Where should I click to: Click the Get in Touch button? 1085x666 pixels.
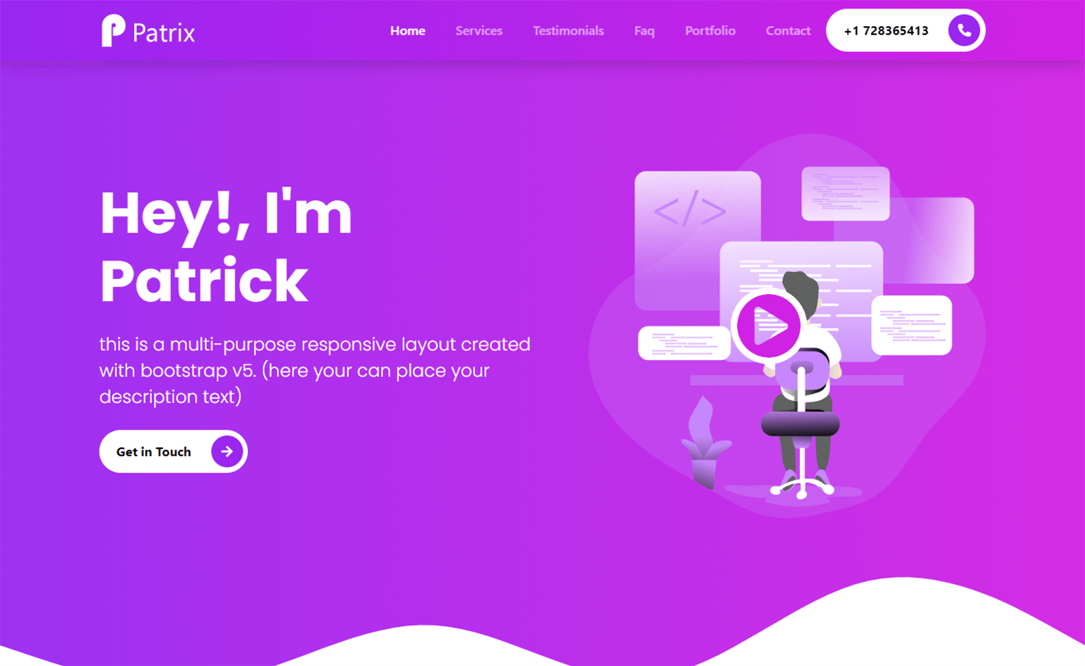pyautogui.click(x=175, y=451)
